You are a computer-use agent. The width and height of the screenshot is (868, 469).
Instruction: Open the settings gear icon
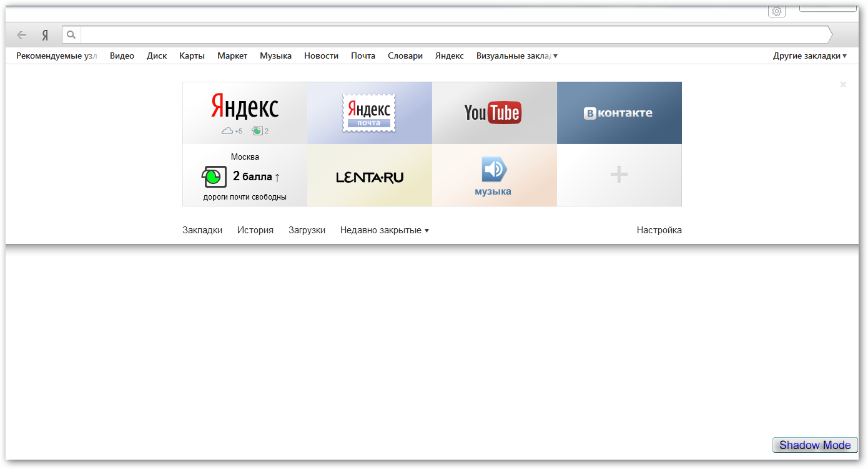point(777,11)
